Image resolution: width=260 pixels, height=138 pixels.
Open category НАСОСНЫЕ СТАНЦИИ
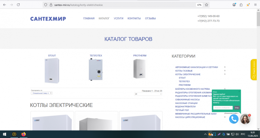pyautogui.click(x=186, y=103)
